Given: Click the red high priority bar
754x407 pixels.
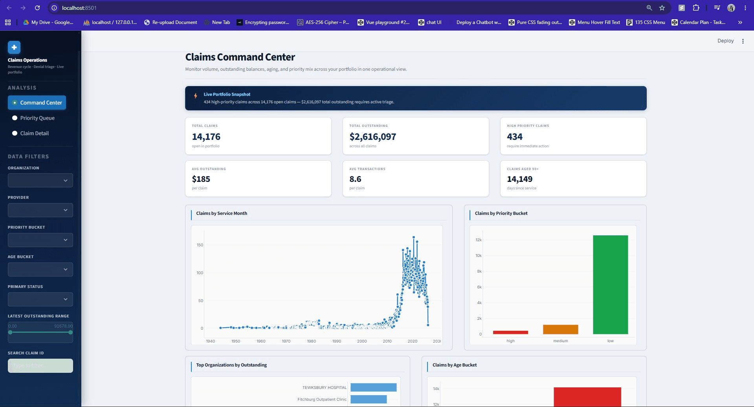Looking at the screenshot, I should [x=510, y=332].
